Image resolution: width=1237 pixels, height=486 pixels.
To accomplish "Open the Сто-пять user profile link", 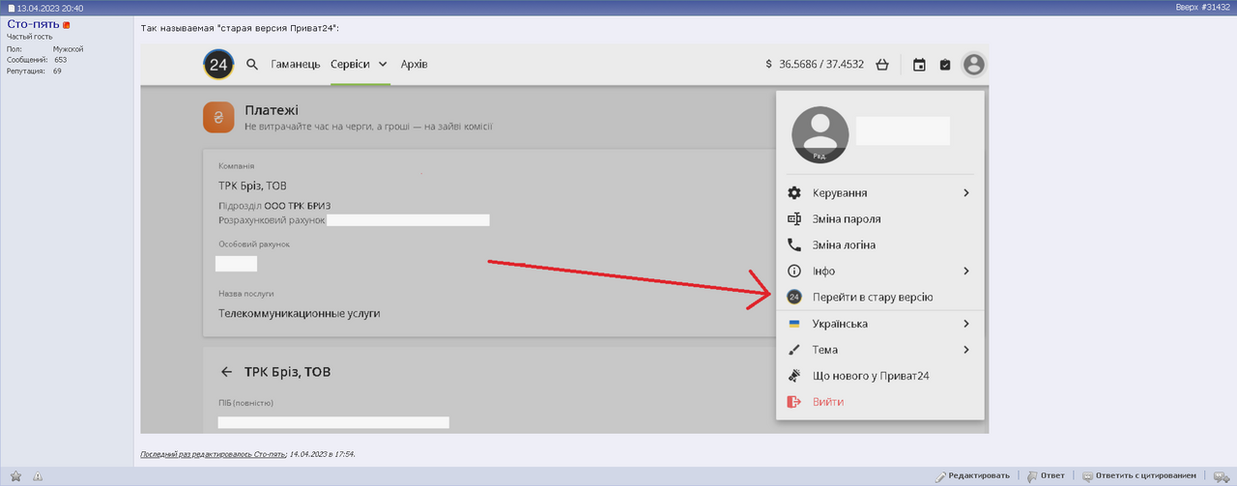I will click(x=33, y=23).
